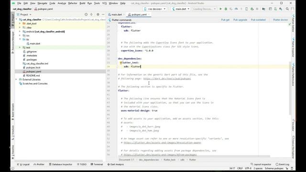Collapse the cat_dog_classifer root node

[17, 20]
